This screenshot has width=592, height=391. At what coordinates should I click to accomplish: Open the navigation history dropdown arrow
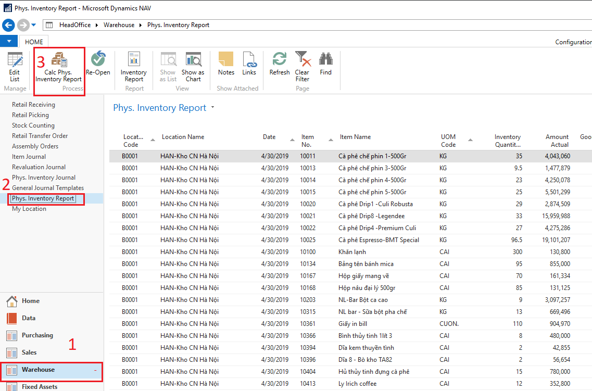click(x=34, y=26)
